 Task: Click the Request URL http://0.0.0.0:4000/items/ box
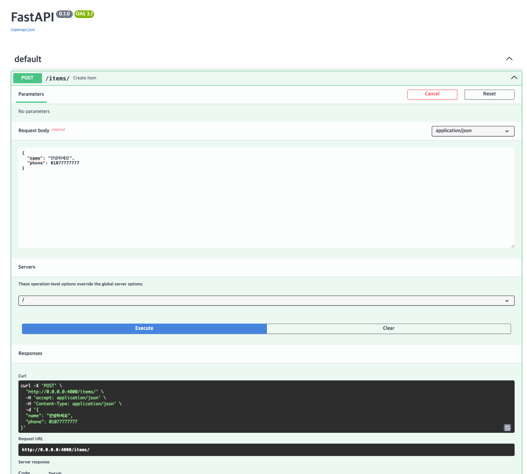(x=267, y=450)
